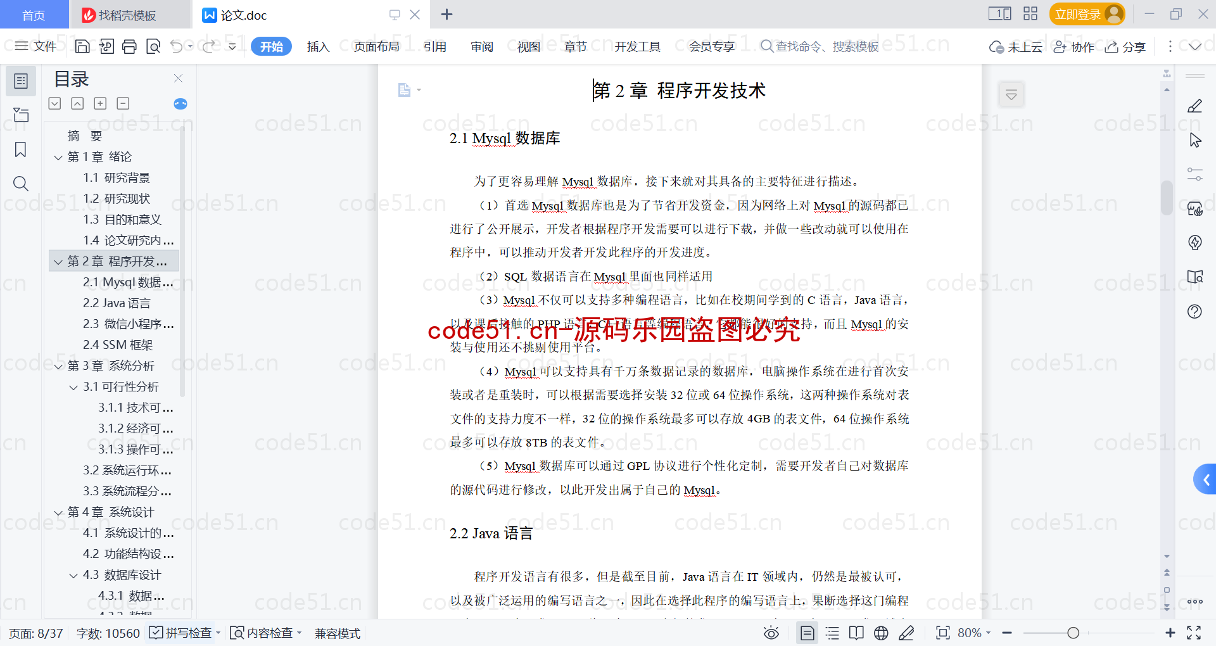Open the settings sliders icon on right panel
The image size is (1216, 646).
pyautogui.click(x=1194, y=174)
